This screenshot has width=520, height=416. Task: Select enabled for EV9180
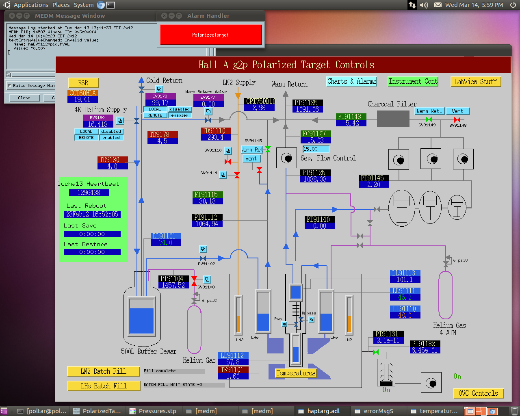tap(111, 138)
